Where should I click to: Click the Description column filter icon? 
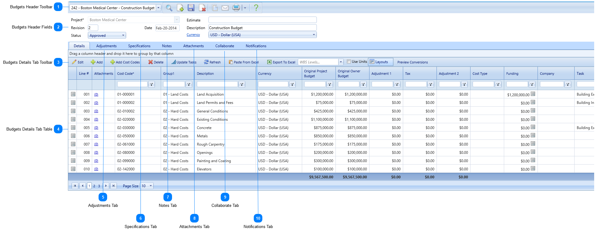242,84
